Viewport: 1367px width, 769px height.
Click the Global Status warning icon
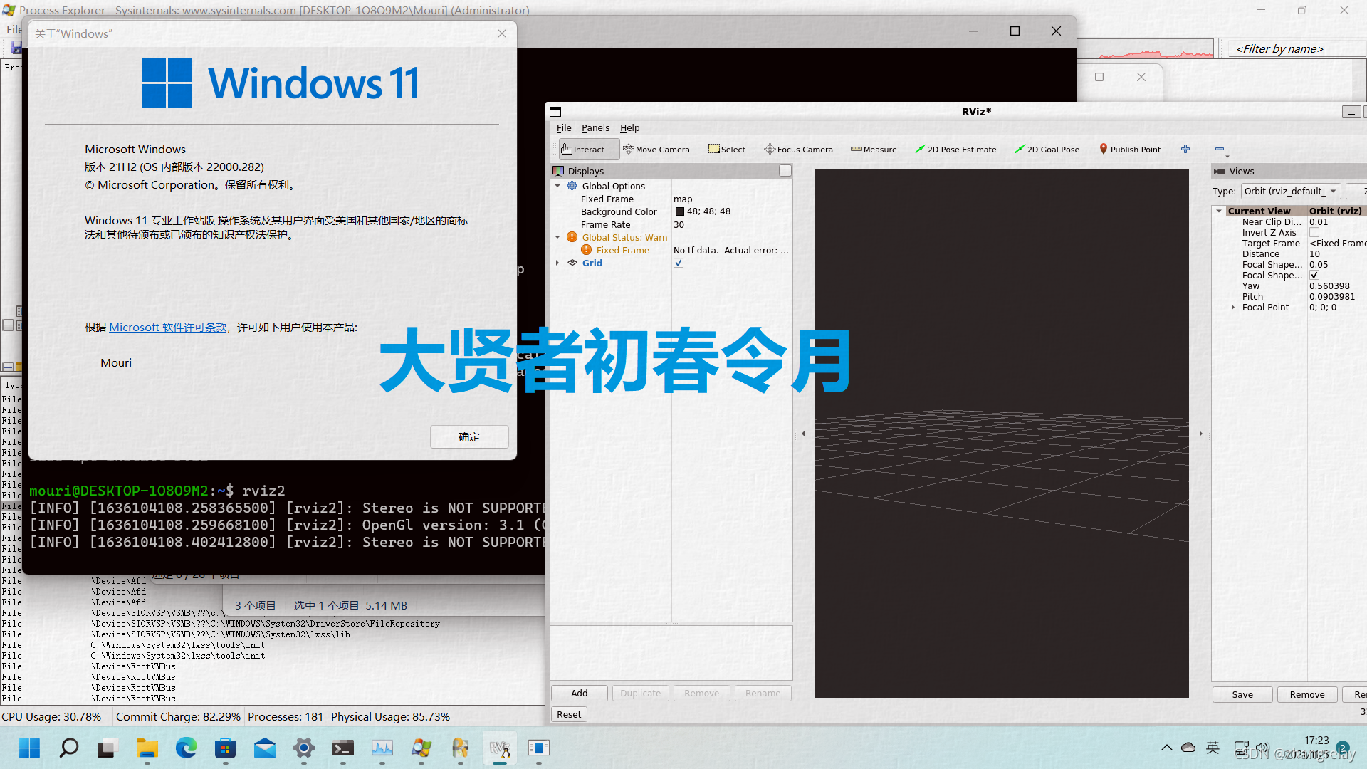tap(572, 237)
